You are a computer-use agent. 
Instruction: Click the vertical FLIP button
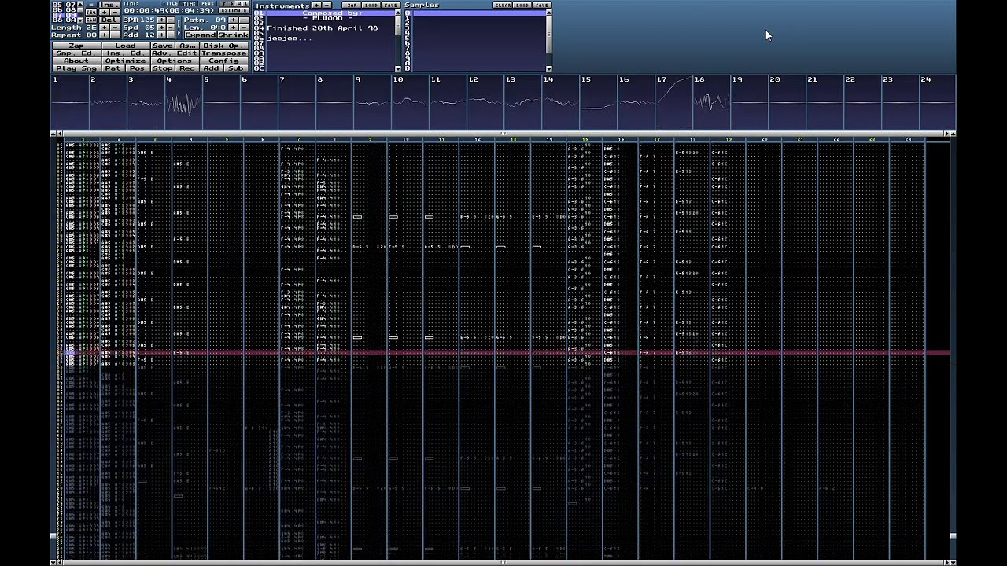click(x=179, y=27)
